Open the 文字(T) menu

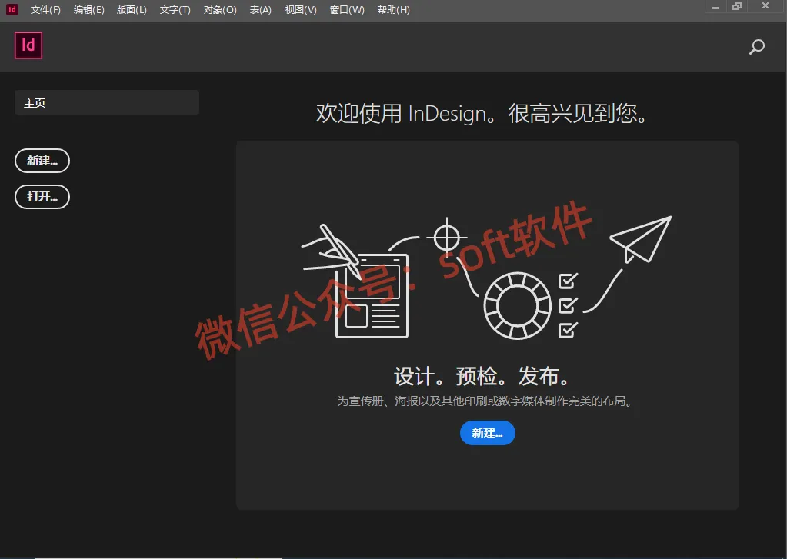pyautogui.click(x=175, y=9)
